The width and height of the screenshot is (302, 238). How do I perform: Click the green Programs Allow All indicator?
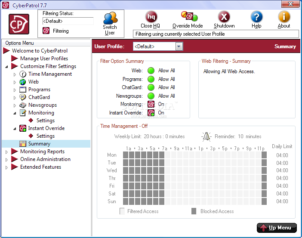(x=151, y=79)
